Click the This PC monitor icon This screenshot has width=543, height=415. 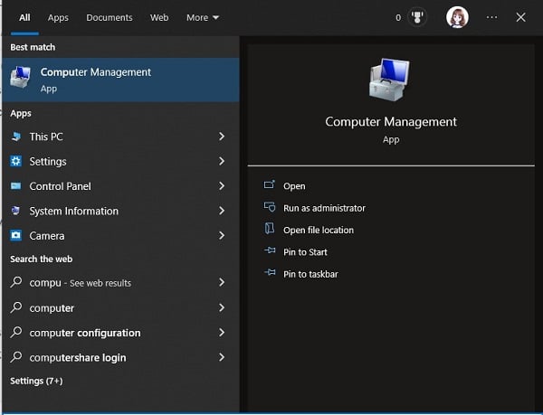pos(15,137)
